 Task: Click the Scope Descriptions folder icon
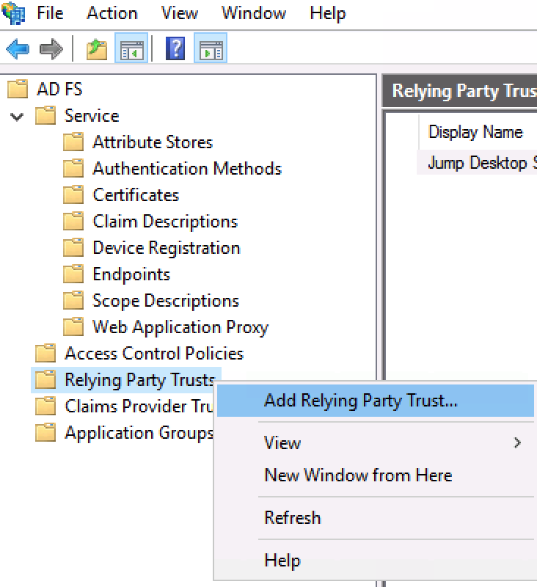tap(73, 301)
